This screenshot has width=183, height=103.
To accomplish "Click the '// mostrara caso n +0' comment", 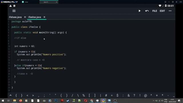I will tap(31, 60).
